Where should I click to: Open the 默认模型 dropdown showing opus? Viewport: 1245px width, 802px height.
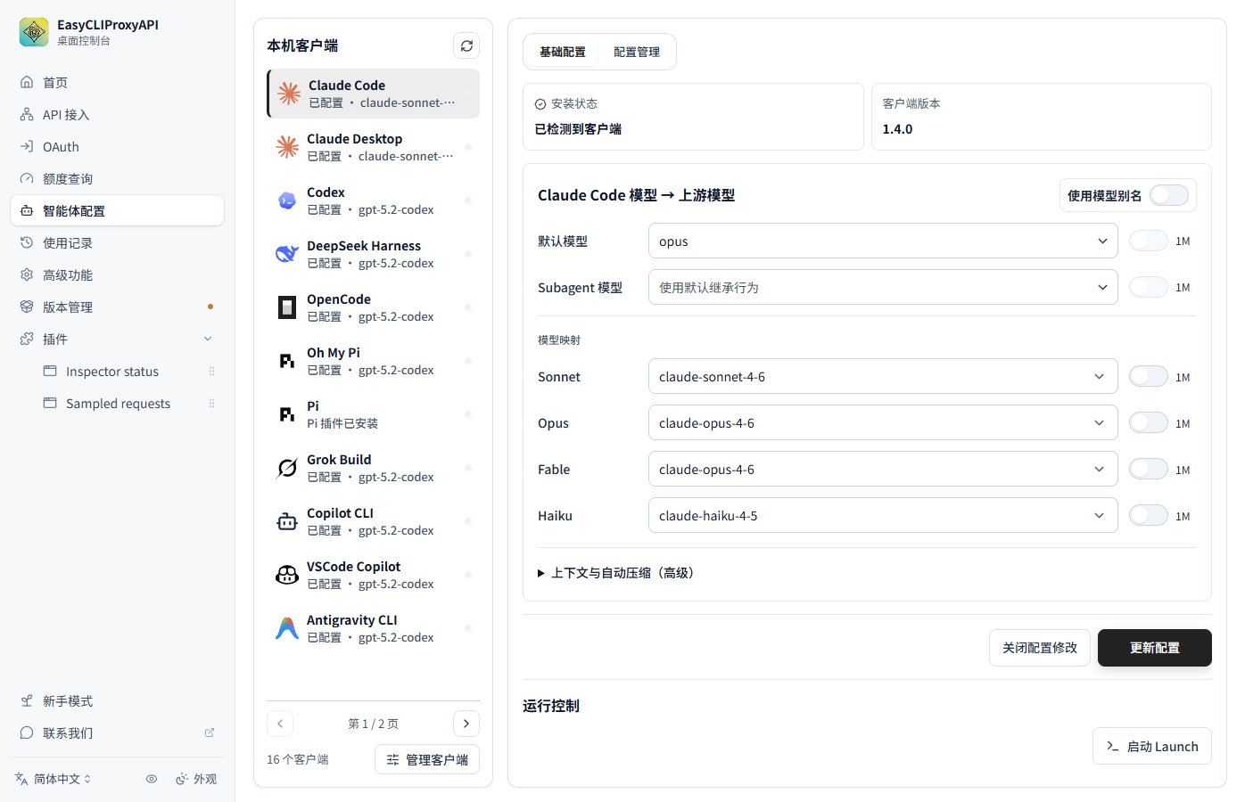[x=883, y=241]
